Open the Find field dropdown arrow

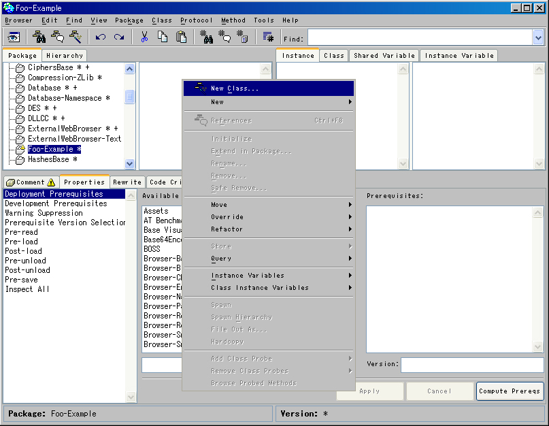pyautogui.click(x=538, y=37)
